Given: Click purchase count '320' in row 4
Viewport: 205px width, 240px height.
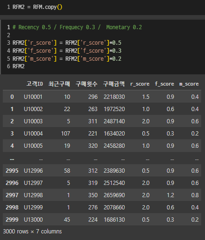Looking at the screenshot, I should point(93,146).
